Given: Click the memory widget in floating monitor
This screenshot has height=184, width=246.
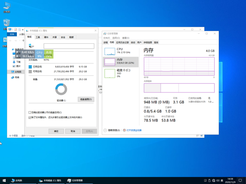Looking at the screenshot, I should coord(48,54).
